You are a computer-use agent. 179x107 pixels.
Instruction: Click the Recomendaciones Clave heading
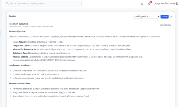(x=20, y=83)
